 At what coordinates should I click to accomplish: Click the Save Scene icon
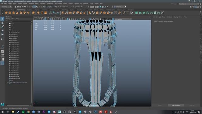click(x=20, y=7)
